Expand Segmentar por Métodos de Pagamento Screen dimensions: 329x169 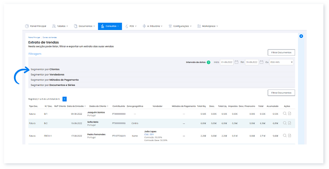click(x=55, y=80)
